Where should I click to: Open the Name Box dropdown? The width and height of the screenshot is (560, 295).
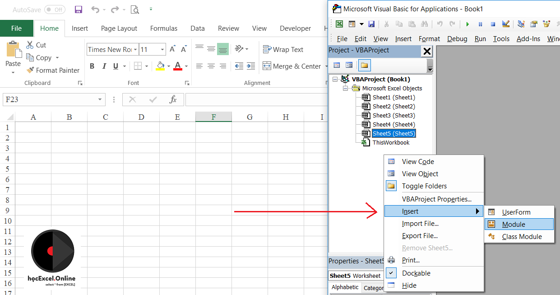[x=100, y=99]
